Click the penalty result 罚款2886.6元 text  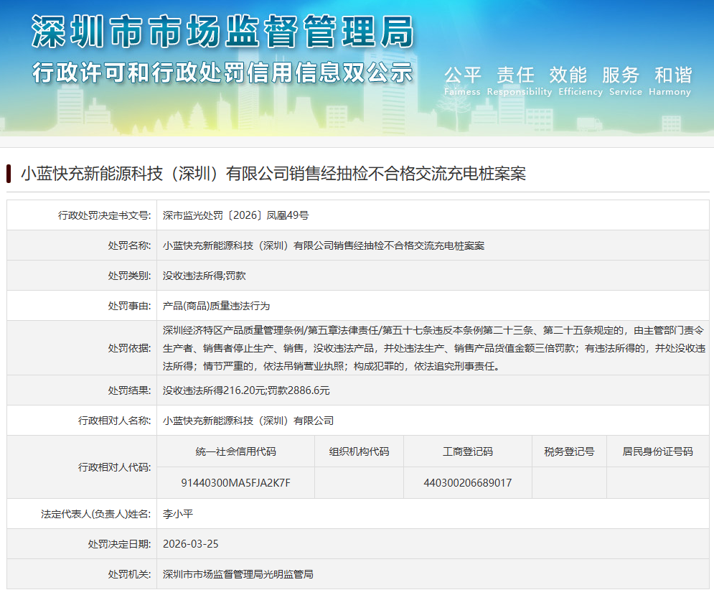click(x=299, y=390)
